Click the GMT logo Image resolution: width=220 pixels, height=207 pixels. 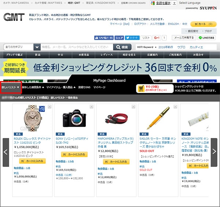tap(14, 17)
